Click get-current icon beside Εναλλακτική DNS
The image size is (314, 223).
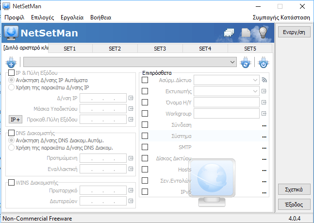131,169
